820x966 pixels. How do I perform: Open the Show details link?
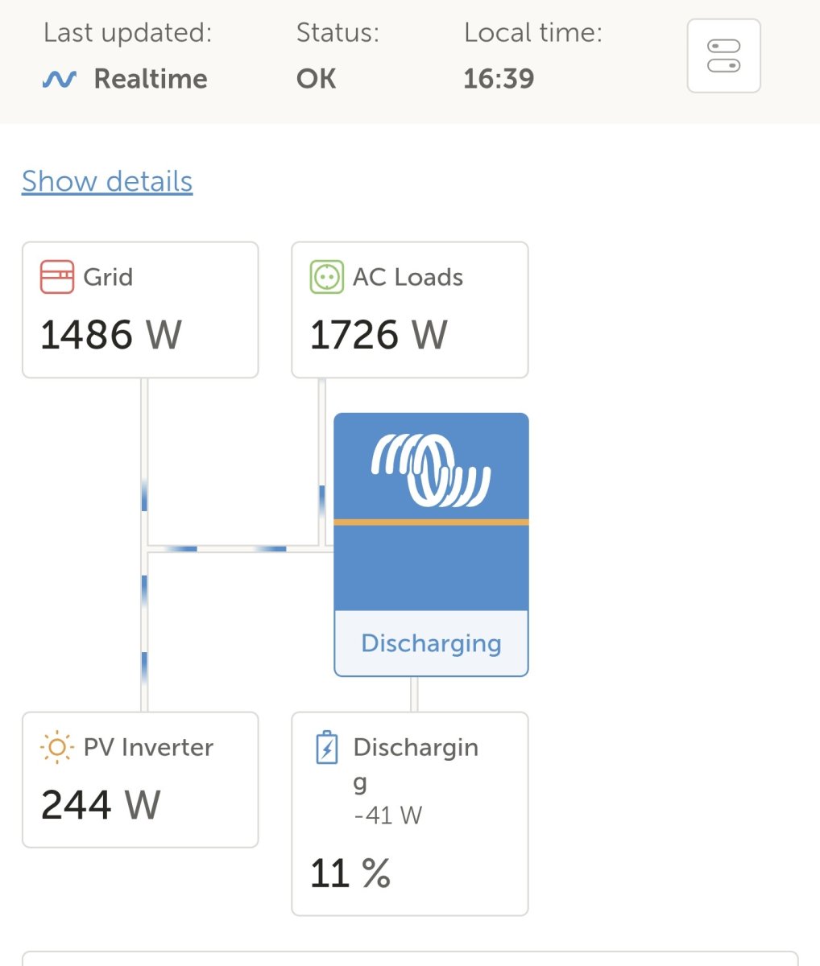pyautogui.click(x=107, y=181)
